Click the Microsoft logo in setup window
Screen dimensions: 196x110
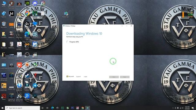(x=70, y=76)
